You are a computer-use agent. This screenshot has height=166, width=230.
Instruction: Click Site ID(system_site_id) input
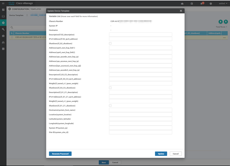(141, 132)
